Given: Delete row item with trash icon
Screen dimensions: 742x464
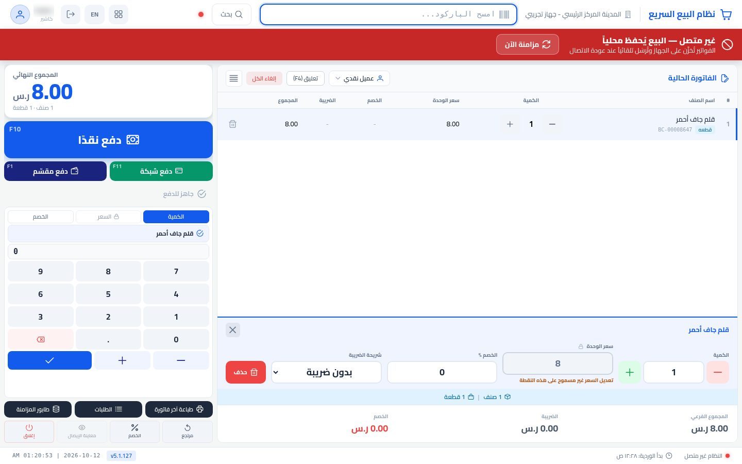Looking at the screenshot, I should (233, 124).
